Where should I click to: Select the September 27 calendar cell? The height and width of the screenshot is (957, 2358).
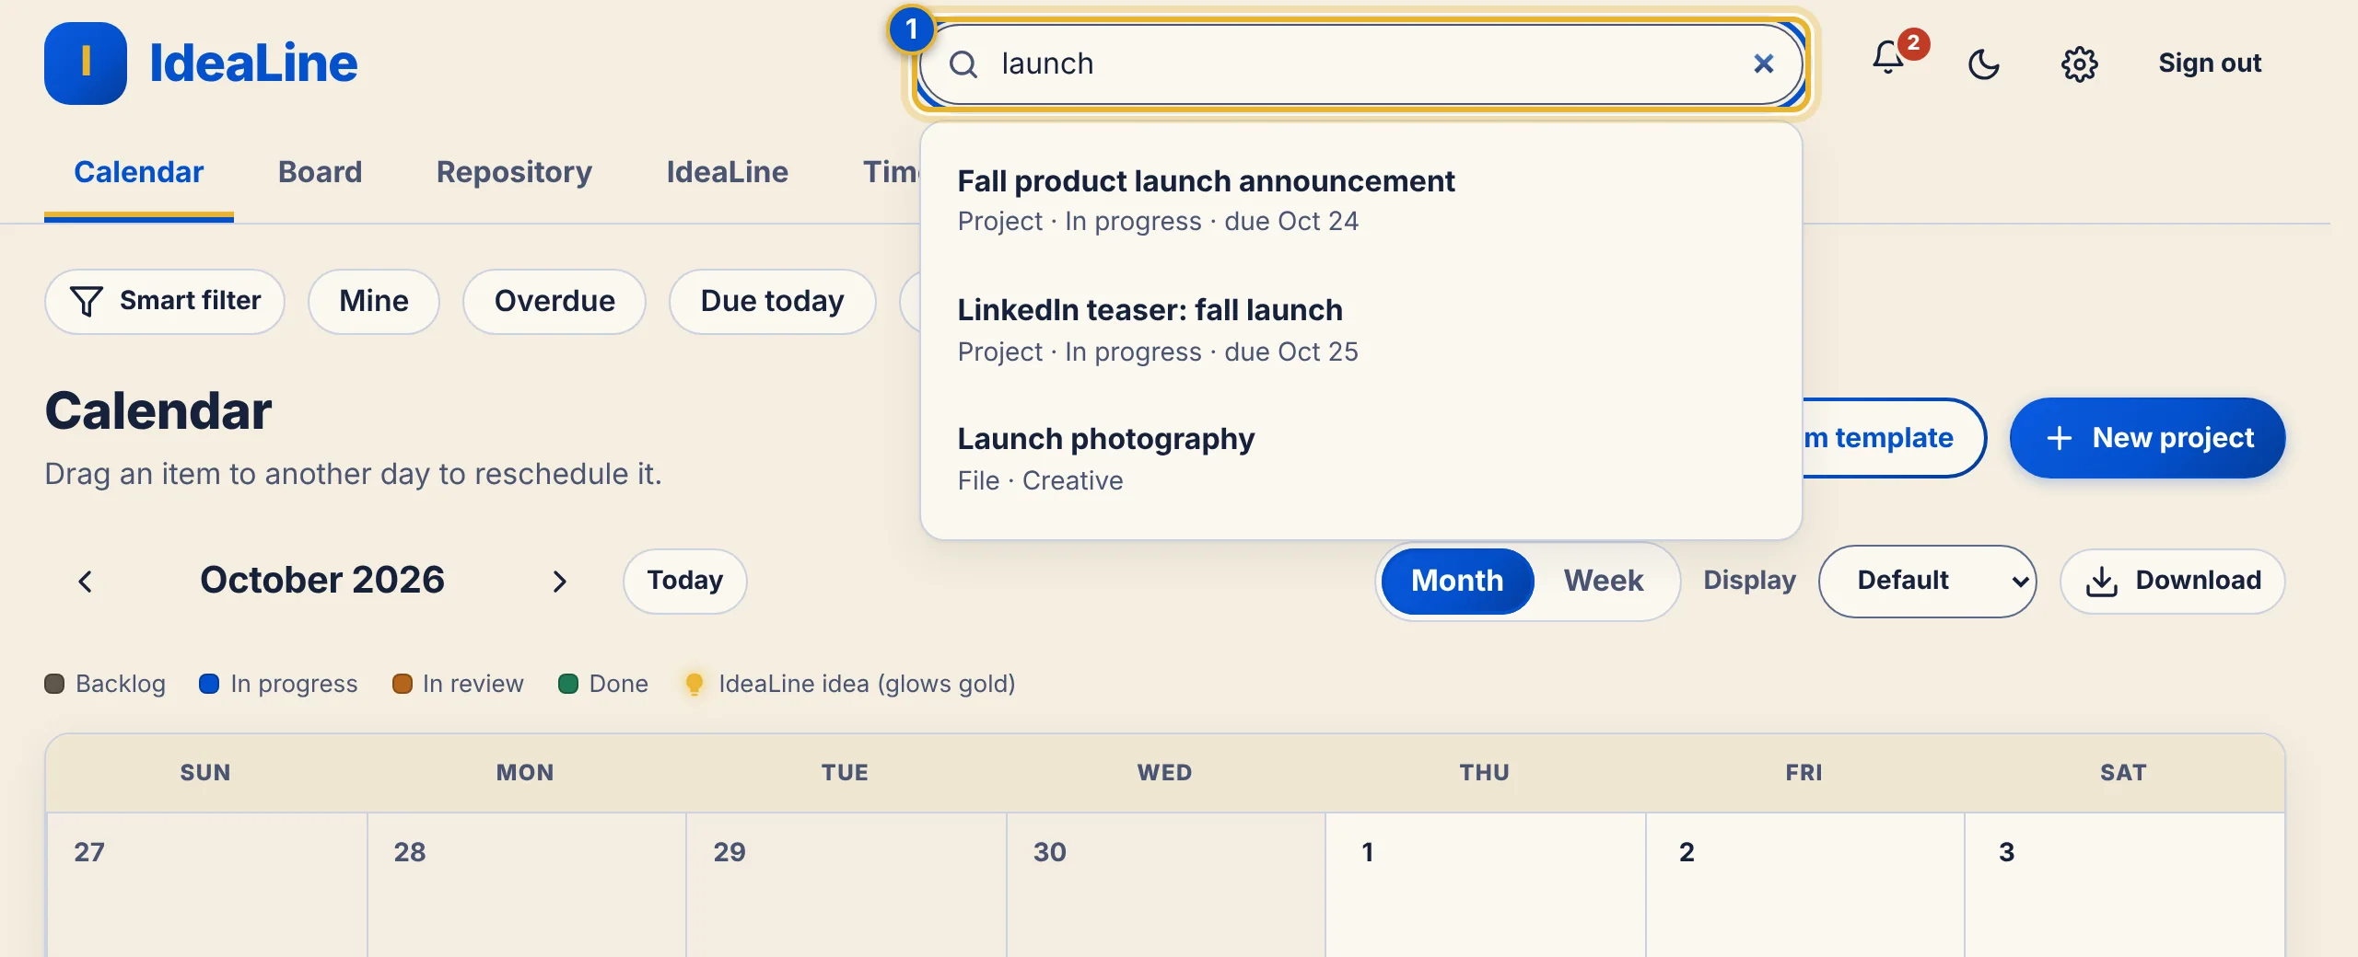pyautogui.click(x=206, y=885)
